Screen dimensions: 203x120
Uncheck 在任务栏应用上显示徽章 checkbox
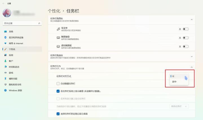click(x=58, y=91)
